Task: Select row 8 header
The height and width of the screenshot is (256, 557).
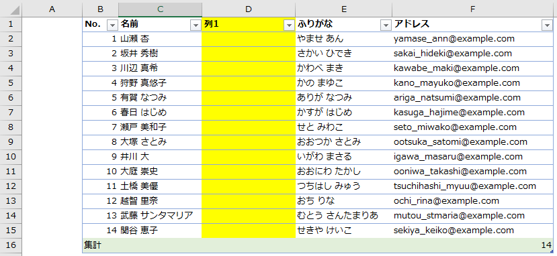Action: point(11,127)
